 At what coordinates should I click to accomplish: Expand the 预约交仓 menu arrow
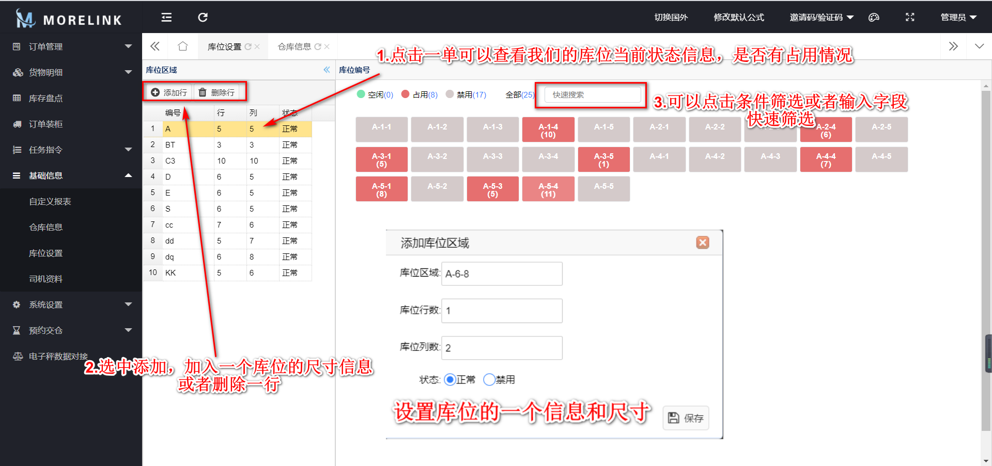[x=128, y=330]
